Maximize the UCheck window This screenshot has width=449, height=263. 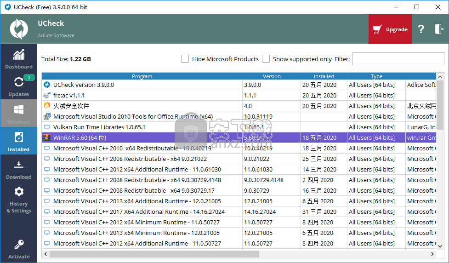(417, 7)
